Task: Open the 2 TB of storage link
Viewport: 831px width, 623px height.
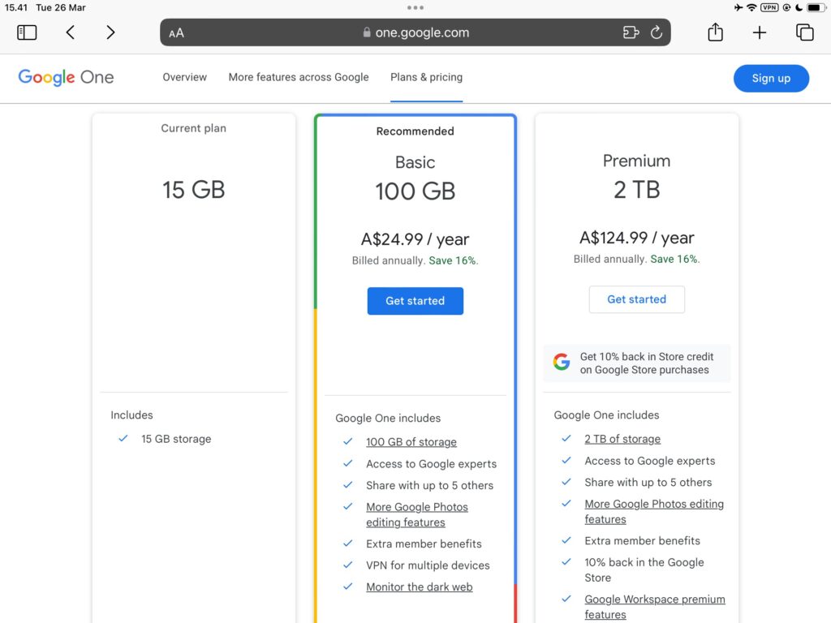Action: tap(622, 439)
